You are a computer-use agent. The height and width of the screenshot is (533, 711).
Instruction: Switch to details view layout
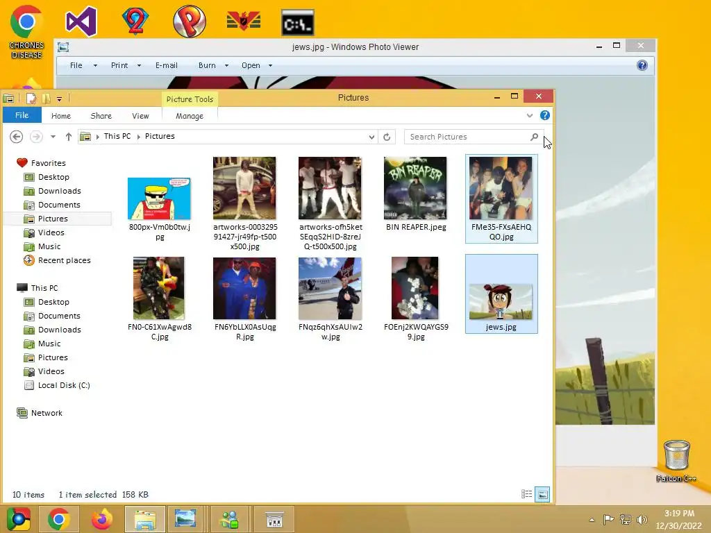coord(526,494)
